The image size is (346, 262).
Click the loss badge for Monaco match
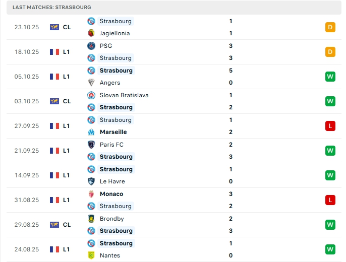click(x=330, y=200)
